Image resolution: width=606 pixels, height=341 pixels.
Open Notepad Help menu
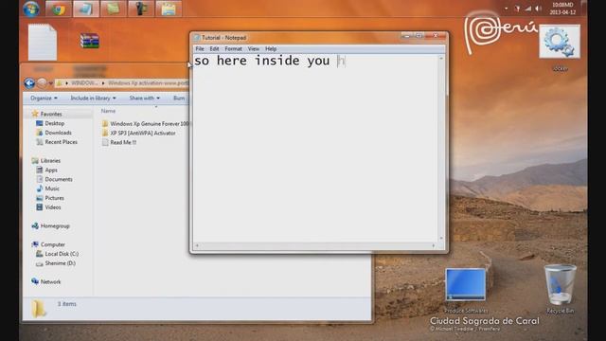click(x=271, y=48)
